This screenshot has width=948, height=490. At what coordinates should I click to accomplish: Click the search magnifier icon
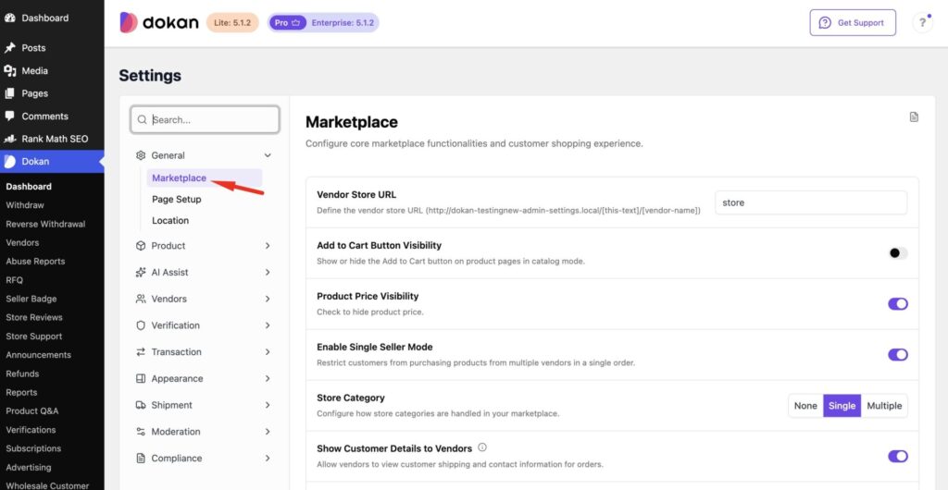click(x=142, y=119)
